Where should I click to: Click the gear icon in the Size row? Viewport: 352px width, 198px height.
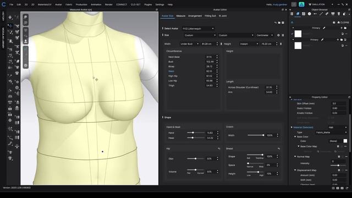coord(278,35)
